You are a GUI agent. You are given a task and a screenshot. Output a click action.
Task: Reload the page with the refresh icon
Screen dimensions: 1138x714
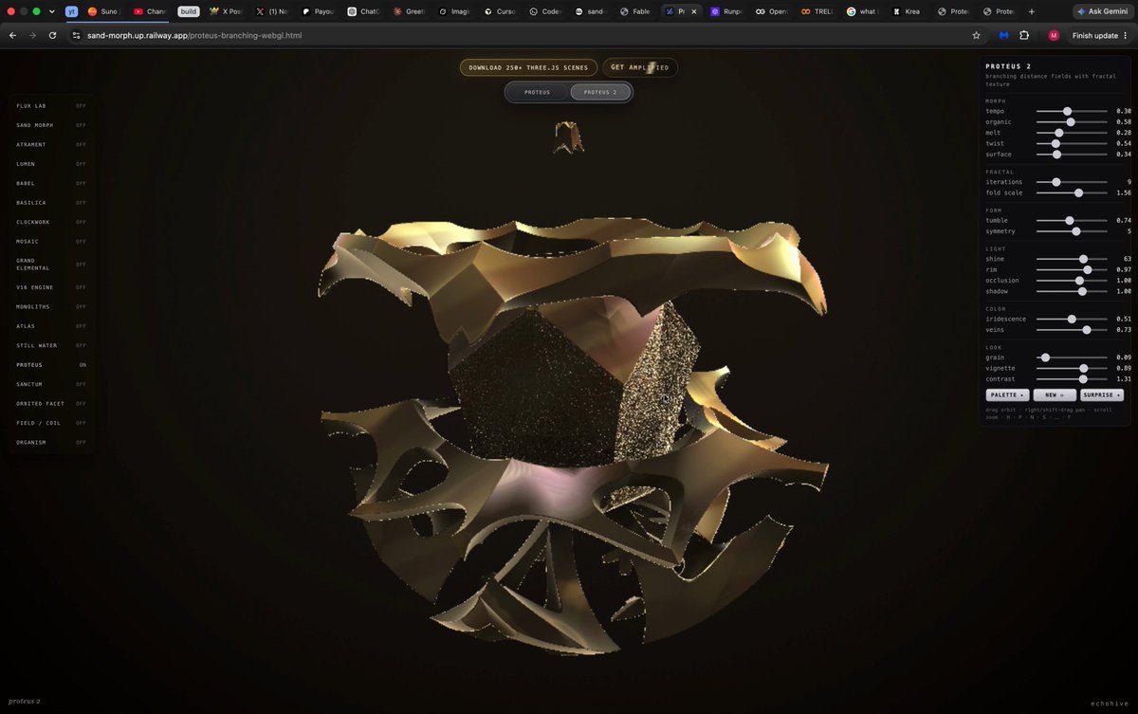pyautogui.click(x=52, y=35)
